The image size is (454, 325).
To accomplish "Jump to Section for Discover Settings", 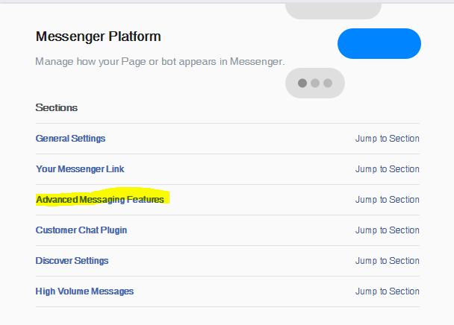I will point(388,261).
